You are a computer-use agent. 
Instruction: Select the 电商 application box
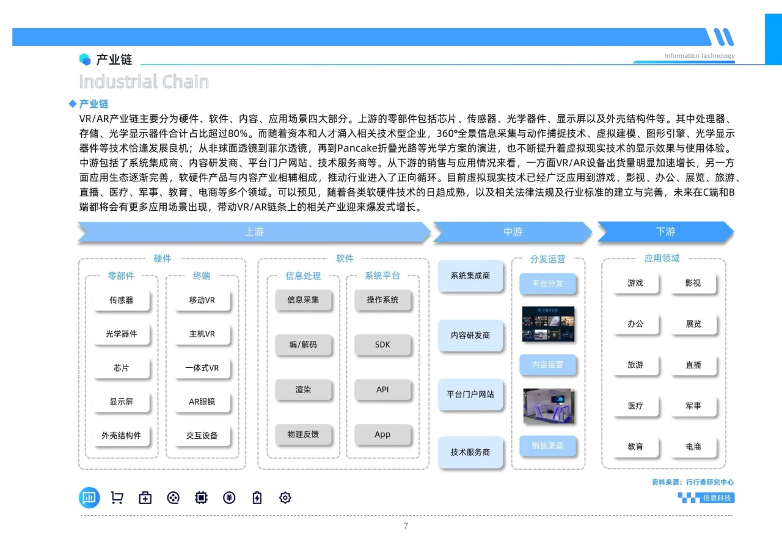693,447
